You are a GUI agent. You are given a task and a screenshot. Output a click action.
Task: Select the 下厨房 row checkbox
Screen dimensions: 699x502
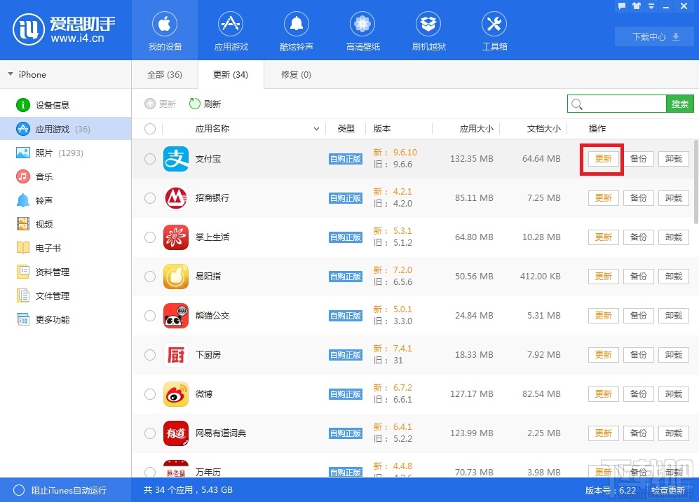pos(150,355)
